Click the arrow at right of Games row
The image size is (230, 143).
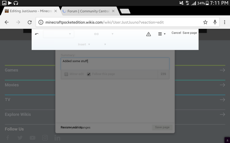tap(222, 70)
